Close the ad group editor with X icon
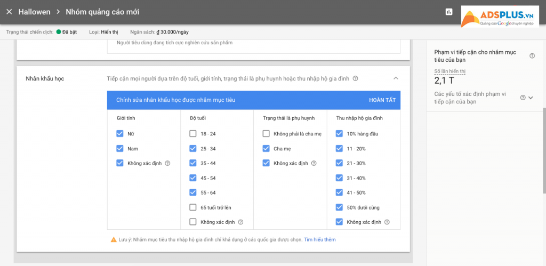The height and width of the screenshot is (266, 546). coord(10,12)
